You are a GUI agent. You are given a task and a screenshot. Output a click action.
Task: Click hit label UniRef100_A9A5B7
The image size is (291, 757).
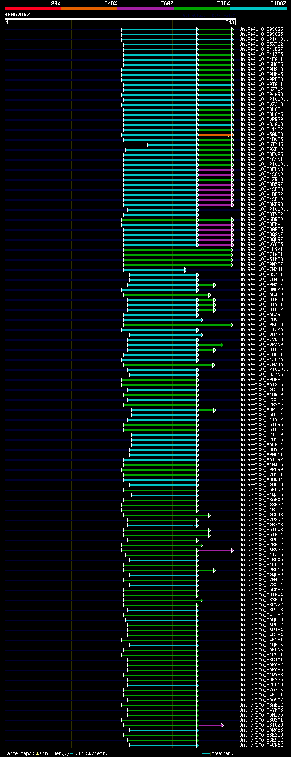click(261, 284)
